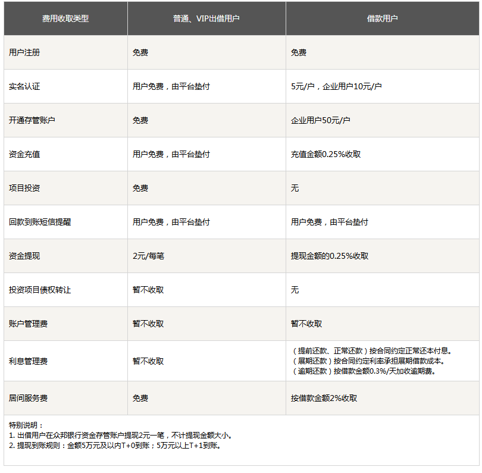The height and width of the screenshot is (473, 482).
Task: Click 无 in 项目投资 row
Action: point(295,188)
